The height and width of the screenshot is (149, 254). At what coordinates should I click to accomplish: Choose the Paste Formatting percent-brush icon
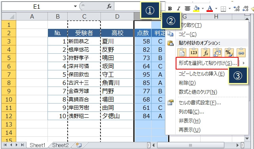click(229, 53)
